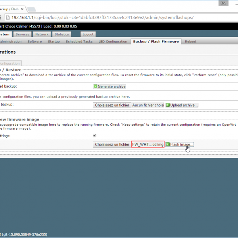Toggle the Keep settings checkbox
The height and width of the screenshot is (238, 238).
(x=94, y=135)
